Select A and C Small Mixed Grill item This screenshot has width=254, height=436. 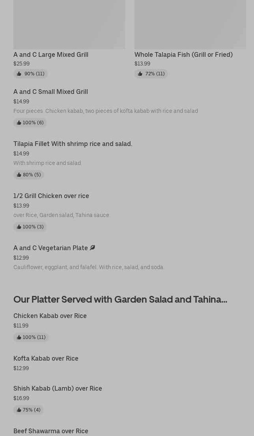[x=50, y=92]
